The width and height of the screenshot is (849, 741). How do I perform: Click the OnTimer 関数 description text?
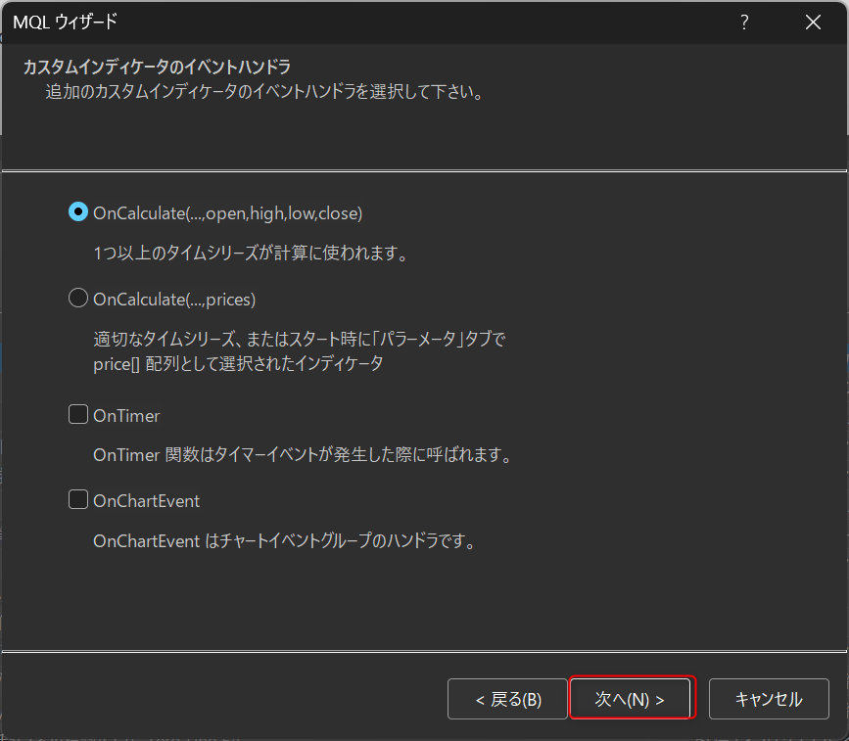coord(303,455)
